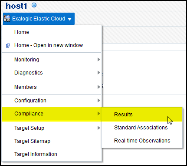187x166 pixels.
Task: Expand the Compliance submenu arrow
Action: tap(99, 113)
